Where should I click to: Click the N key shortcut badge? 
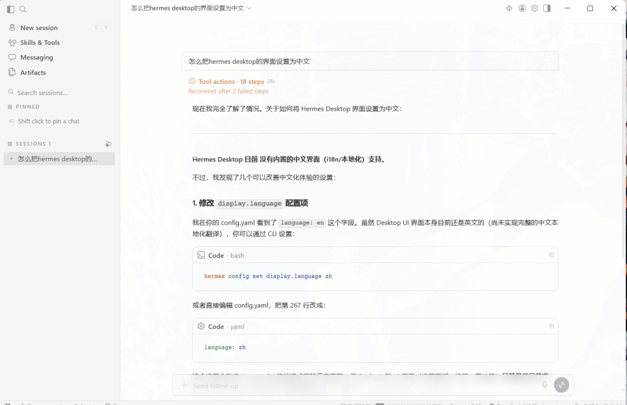pyautogui.click(x=106, y=27)
